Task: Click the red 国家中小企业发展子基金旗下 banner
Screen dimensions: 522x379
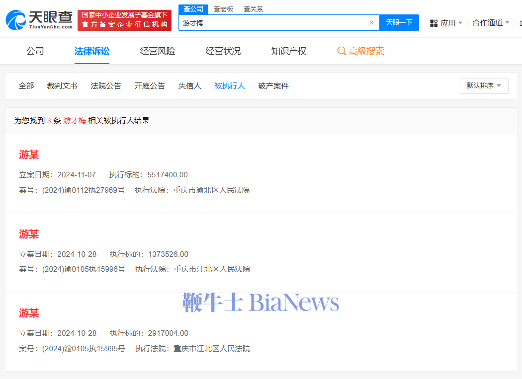Action: click(x=124, y=20)
